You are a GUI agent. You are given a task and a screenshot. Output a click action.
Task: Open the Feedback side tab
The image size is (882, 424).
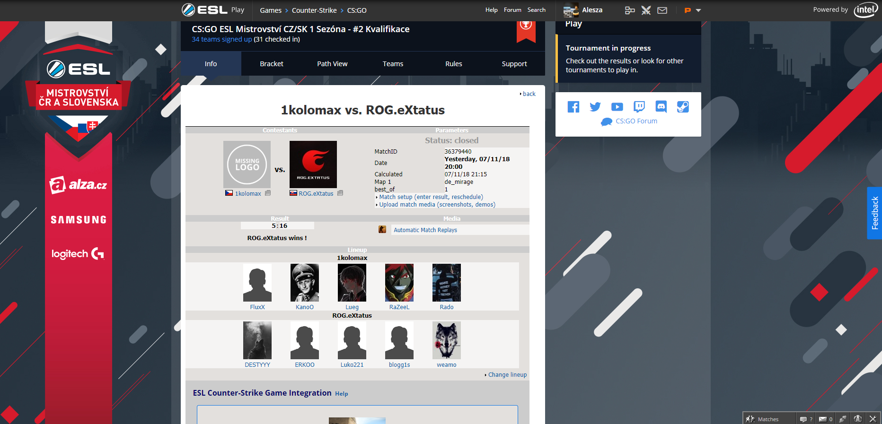point(874,213)
